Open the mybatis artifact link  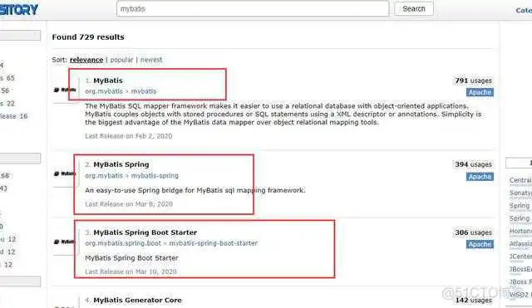pos(144,91)
